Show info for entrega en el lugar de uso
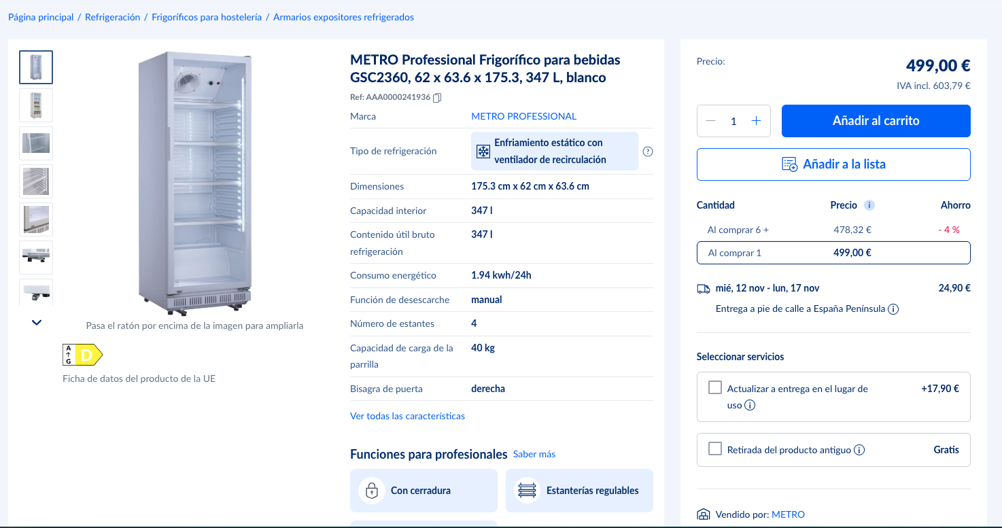The image size is (1002, 528). point(750,406)
